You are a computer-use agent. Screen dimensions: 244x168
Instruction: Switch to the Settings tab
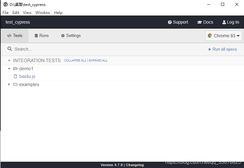coord(71,36)
